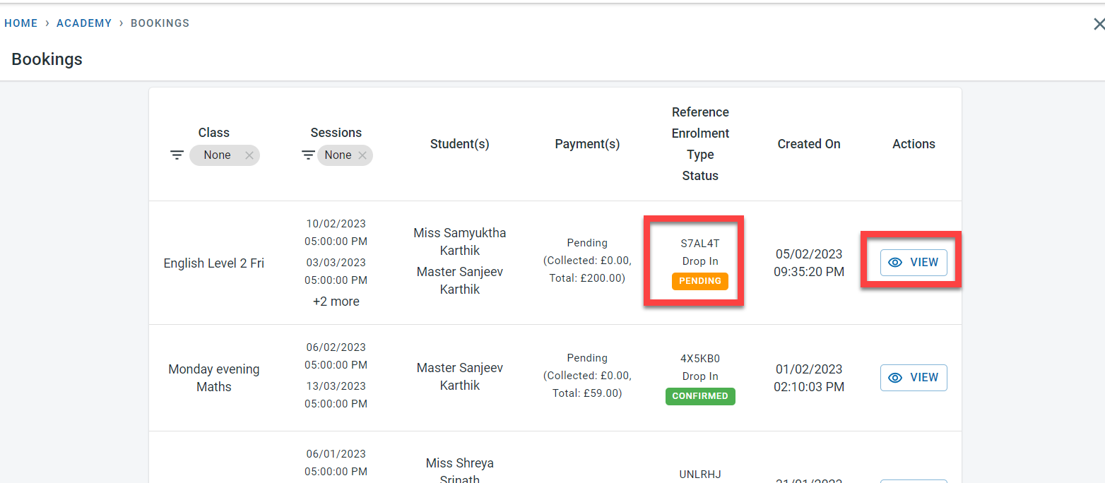Click the Created On column header
Viewport: 1105px width, 483px height.
pyautogui.click(x=808, y=144)
